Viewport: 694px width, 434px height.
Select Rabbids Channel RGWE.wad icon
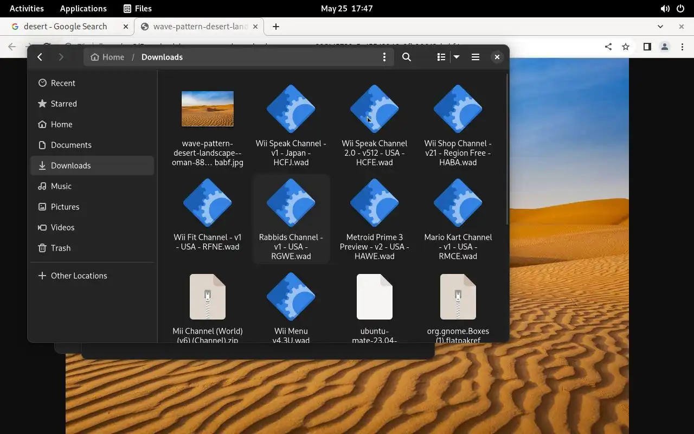tap(291, 202)
